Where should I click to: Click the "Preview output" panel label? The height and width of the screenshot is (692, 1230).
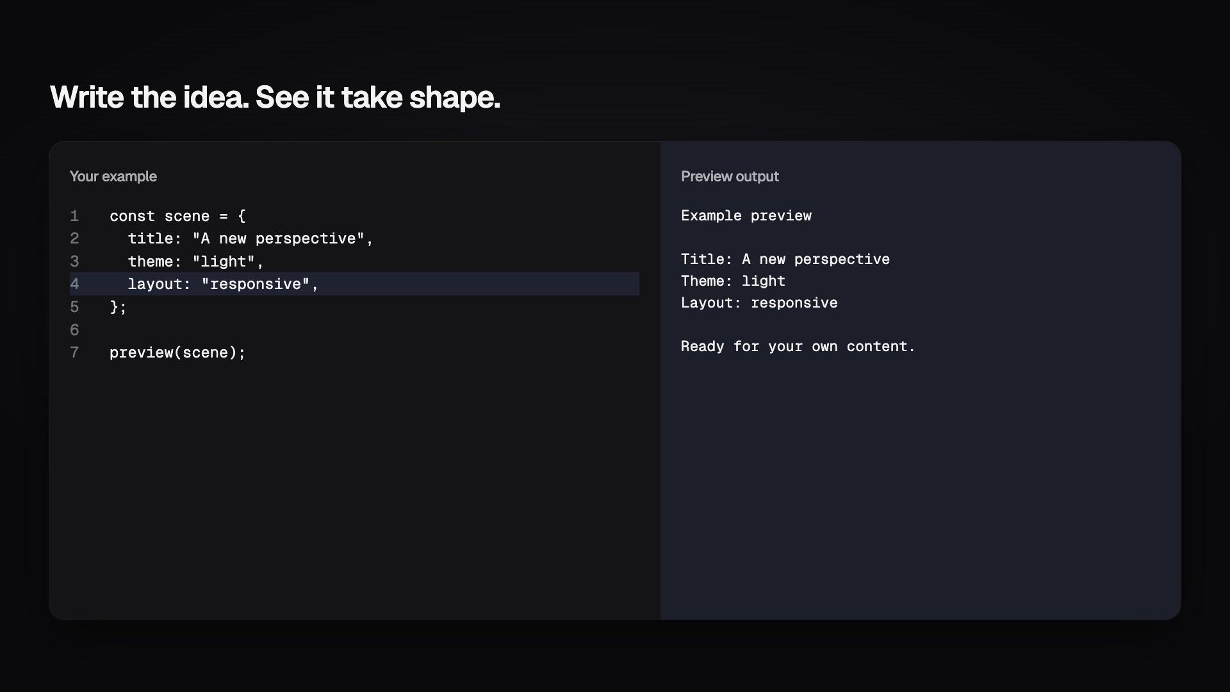click(x=730, y=176)
